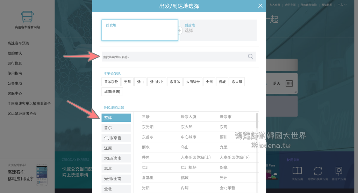Pick terminal 人参乐园休站(下)

click(235, 157)
